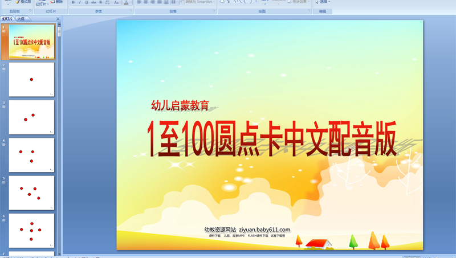The height and width of the screenshot is (258, 456).
Task: Switch to Outline (大纲) pane tab
Action: 21,19
